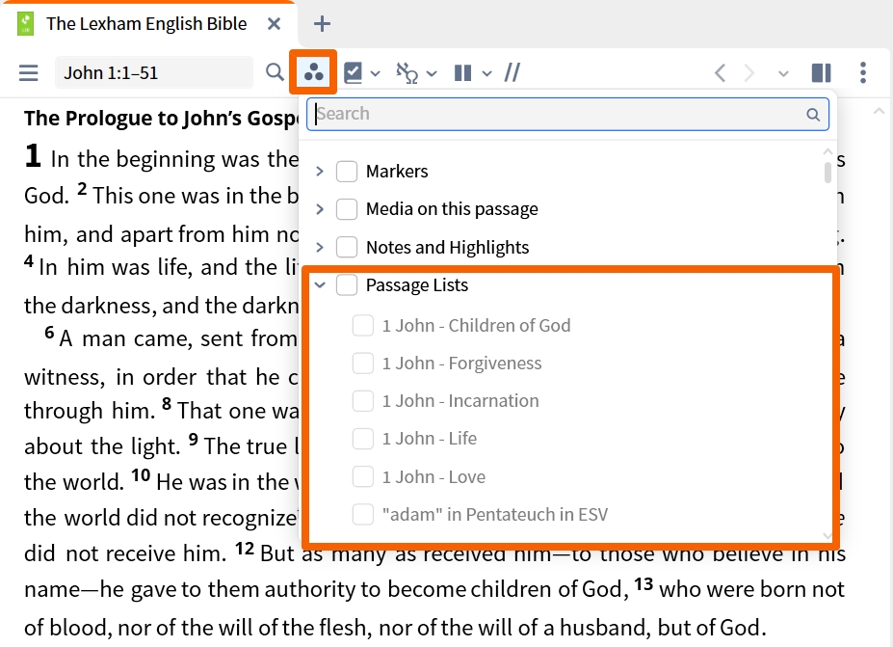This screenshot has width=893, height=647.
Task: Open the reading plan dropdown arrow
Action: (375, 73)
